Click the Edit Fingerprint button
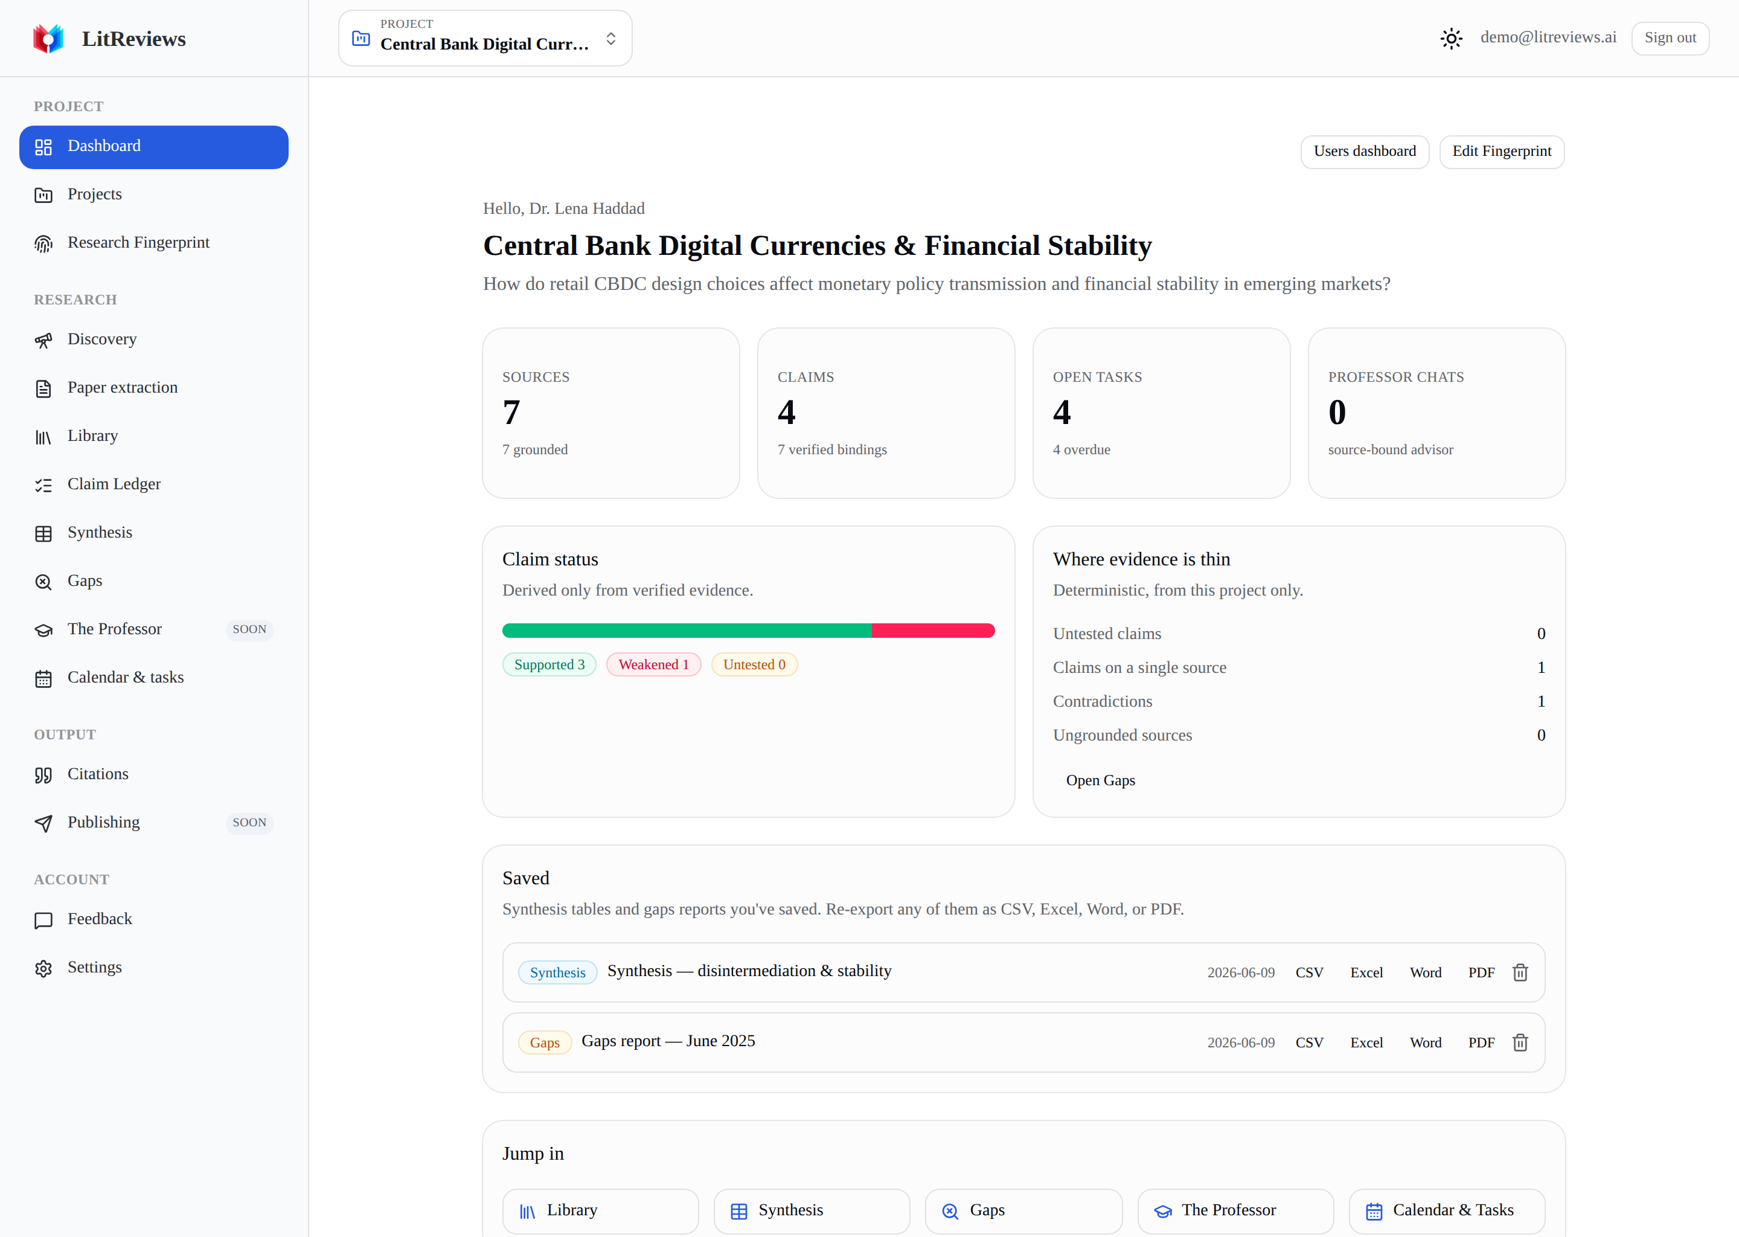The width and height of the screenshot is (1739, 1237). pos(1502,152)
